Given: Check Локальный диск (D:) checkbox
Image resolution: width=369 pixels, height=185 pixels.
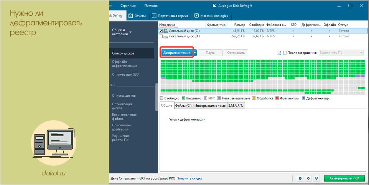Looking at the screenshot, I should tap(161, 36).
